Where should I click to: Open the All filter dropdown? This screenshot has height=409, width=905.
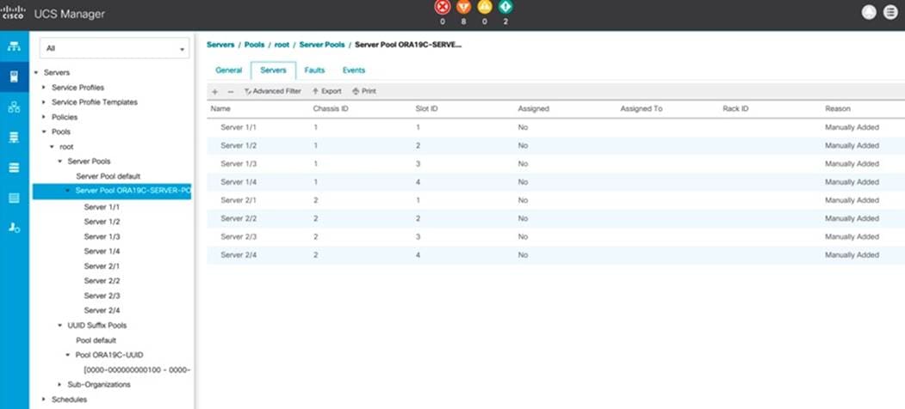click(x=115, y=48)
